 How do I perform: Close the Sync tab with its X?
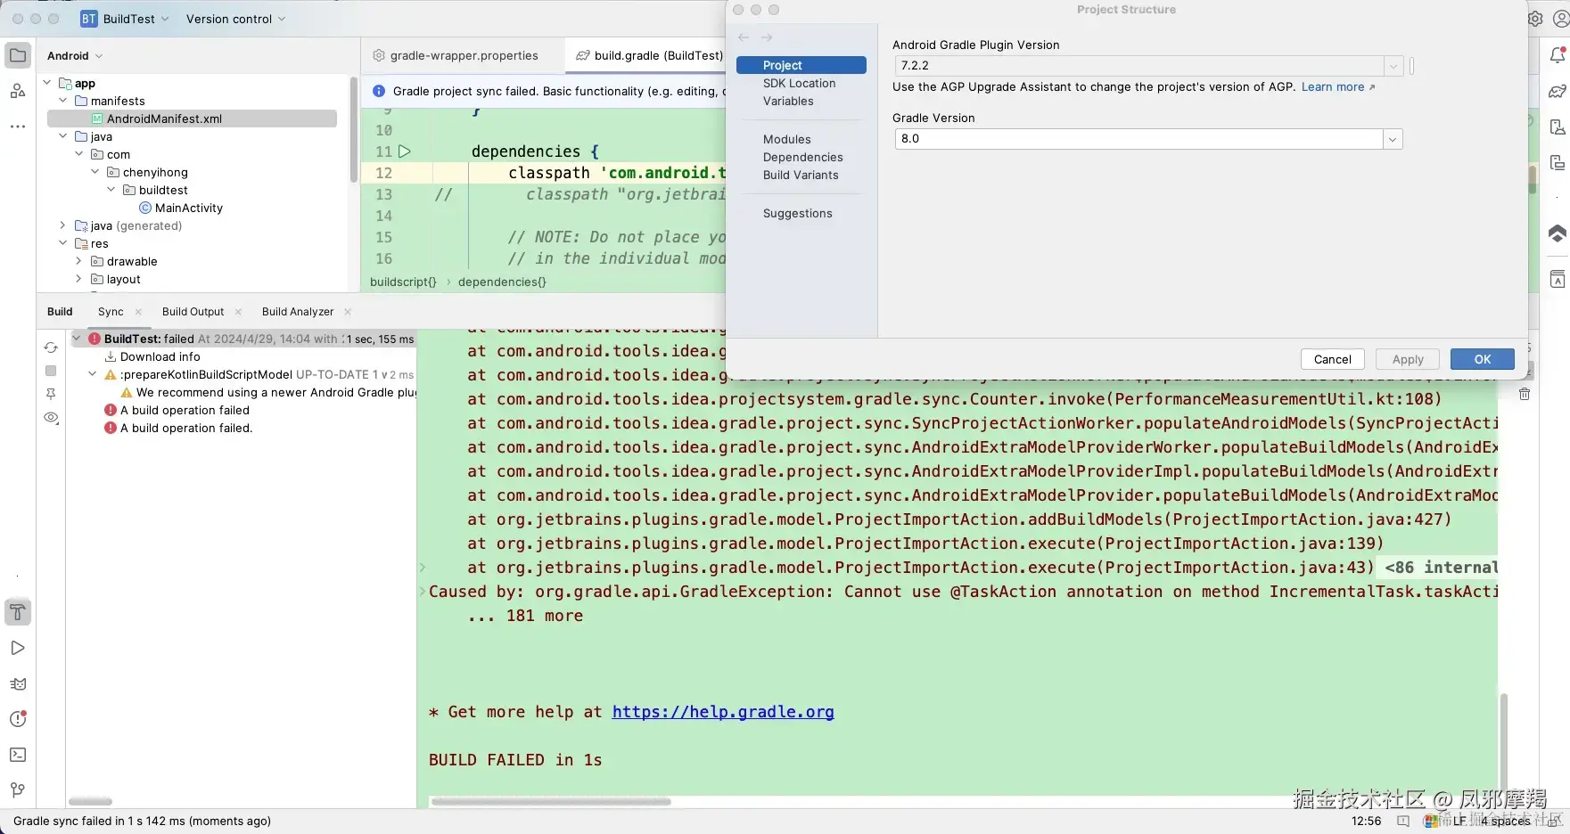[138, 312]
